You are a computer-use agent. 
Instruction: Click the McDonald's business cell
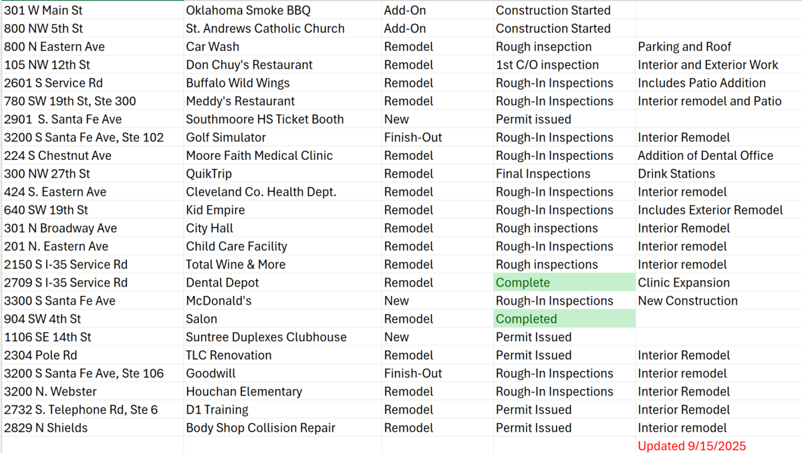tap(283, 301)
